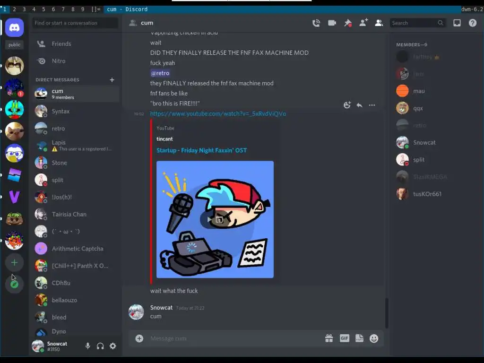484x363 pixels.
Task: Open DM with Tairisia Chan
Action: (x=76, y=214)
